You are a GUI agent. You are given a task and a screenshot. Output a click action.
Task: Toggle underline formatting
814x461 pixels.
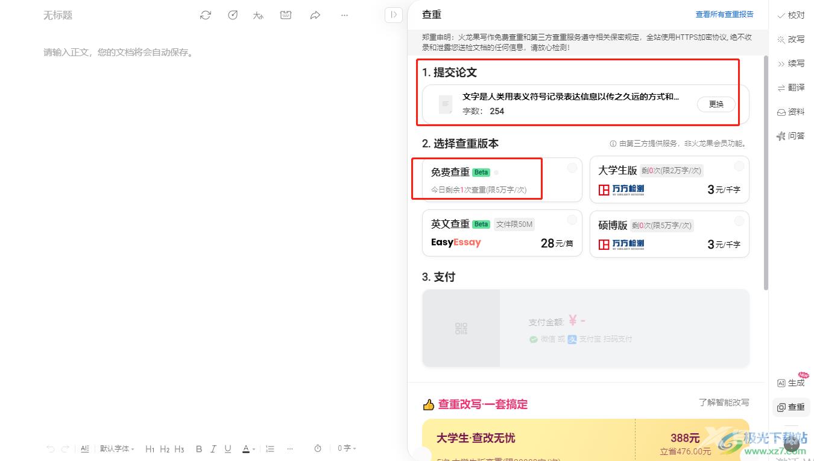[228, 449]
